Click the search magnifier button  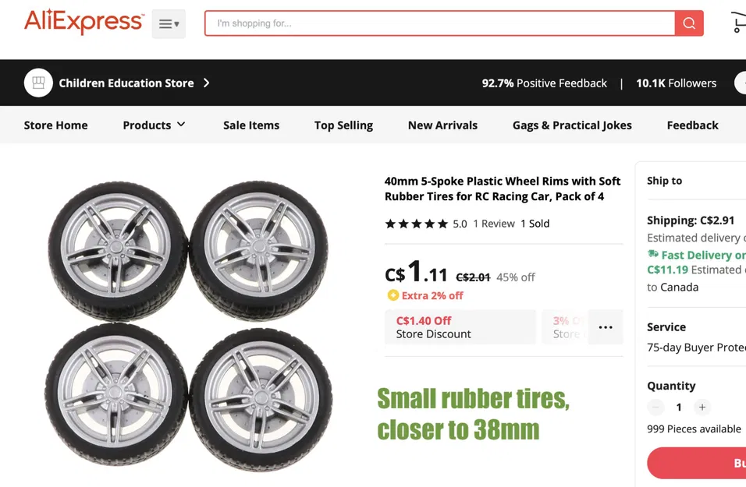689,23
